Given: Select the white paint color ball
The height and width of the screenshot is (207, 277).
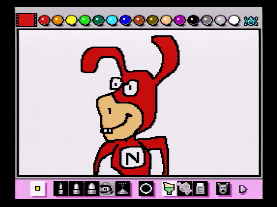Looking at the screenshot, I should [234, 20].
